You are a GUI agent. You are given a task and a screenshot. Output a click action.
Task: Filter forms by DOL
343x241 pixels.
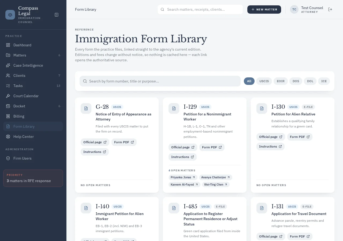pos(310,81)
